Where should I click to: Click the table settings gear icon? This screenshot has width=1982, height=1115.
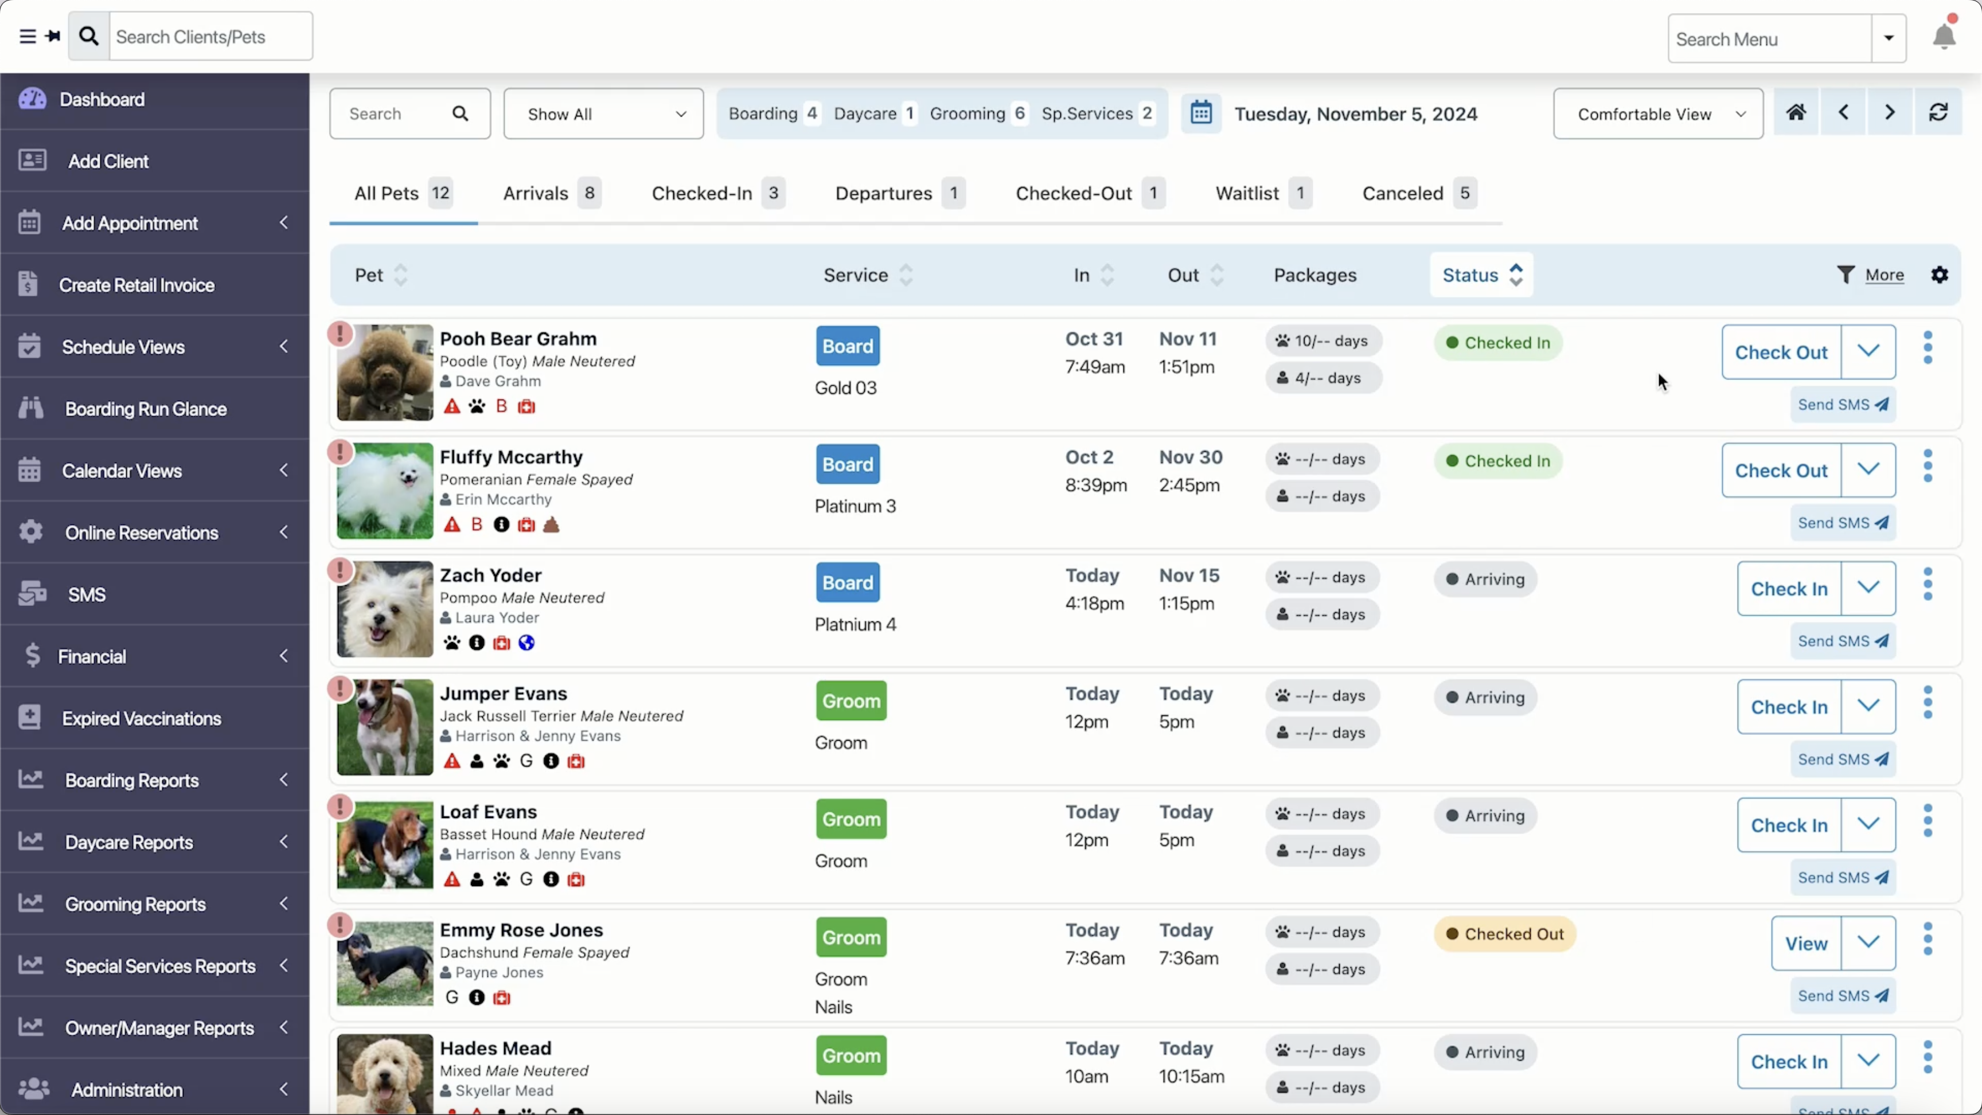[1940, 275]
